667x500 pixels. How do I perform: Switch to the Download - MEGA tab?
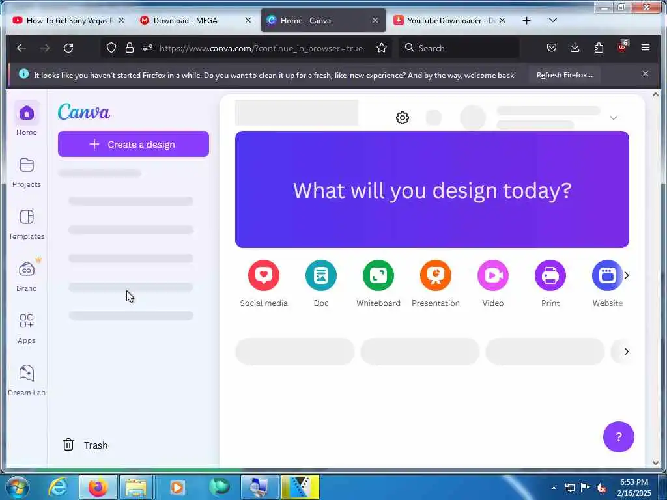point(185,20)
